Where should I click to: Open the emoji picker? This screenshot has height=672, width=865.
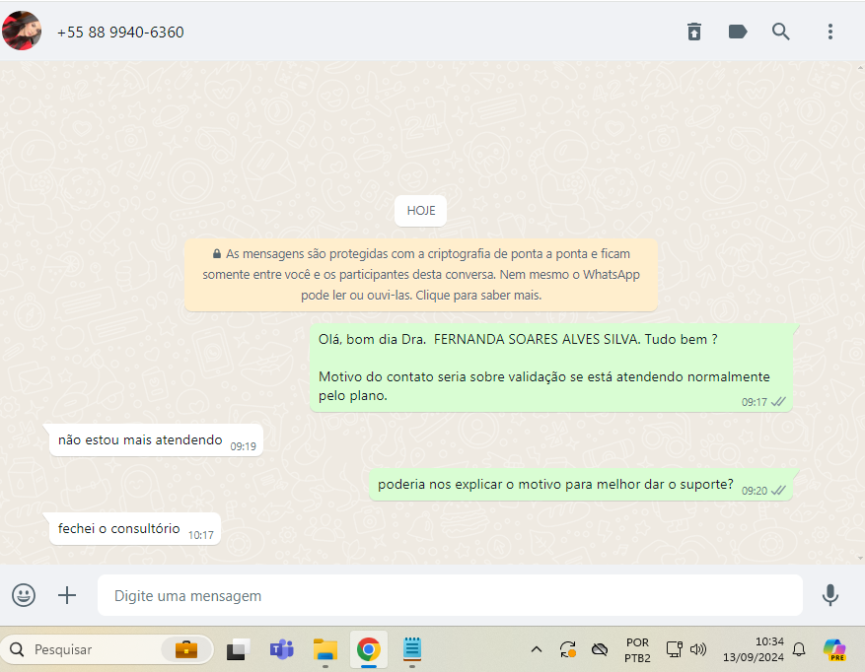pos(24,595)
